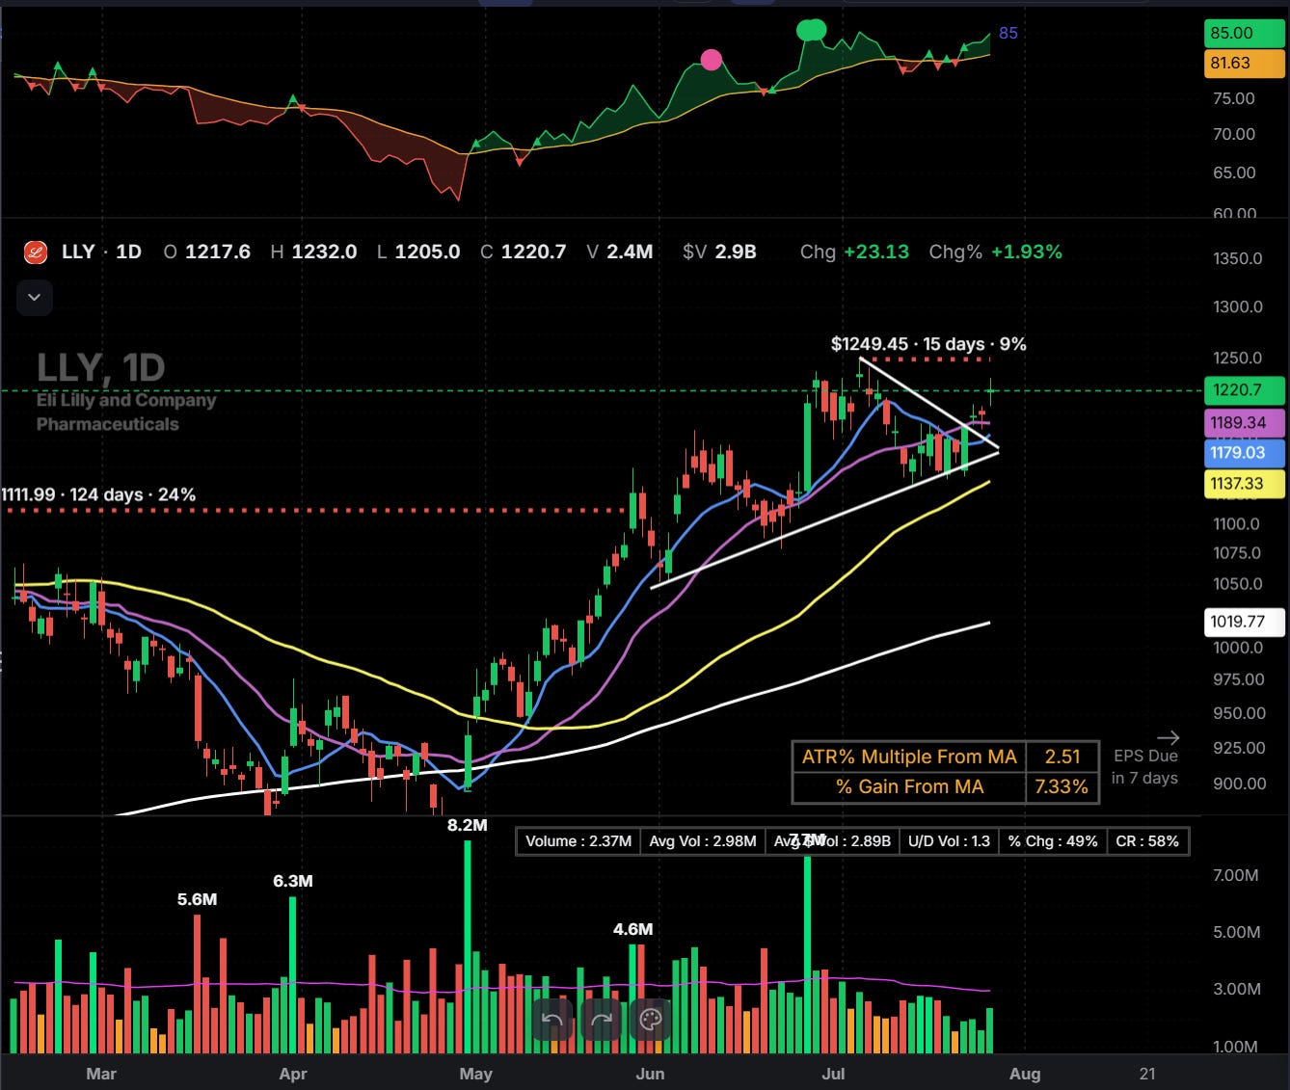Click the 6.3M volume bar label

[x=293, y=882]
